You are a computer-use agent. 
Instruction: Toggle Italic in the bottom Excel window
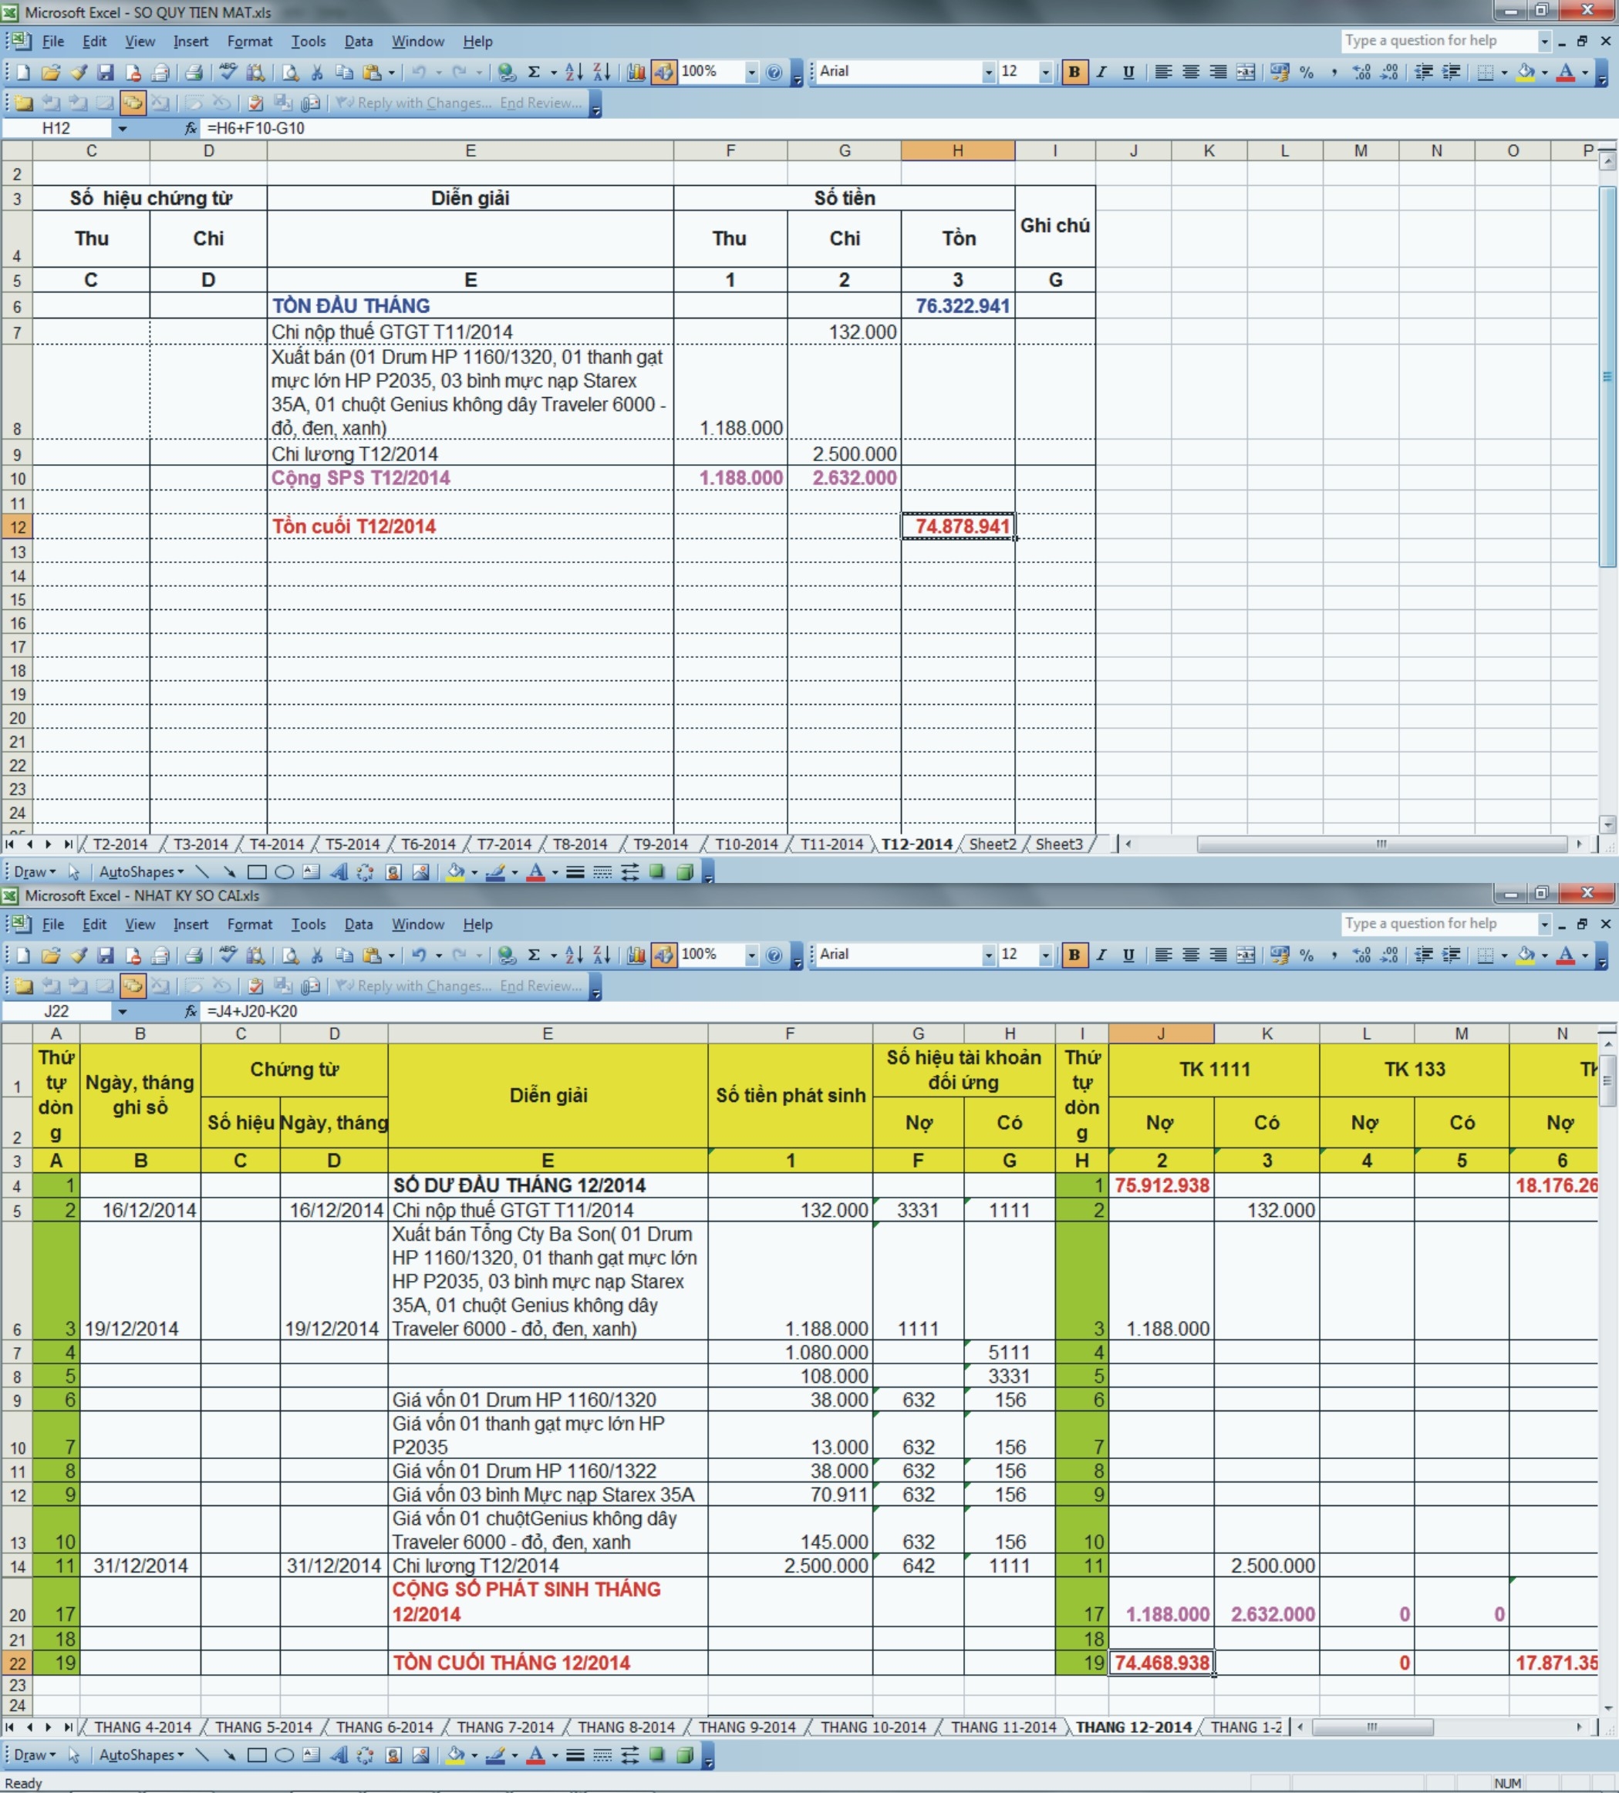click(1101, 955)
